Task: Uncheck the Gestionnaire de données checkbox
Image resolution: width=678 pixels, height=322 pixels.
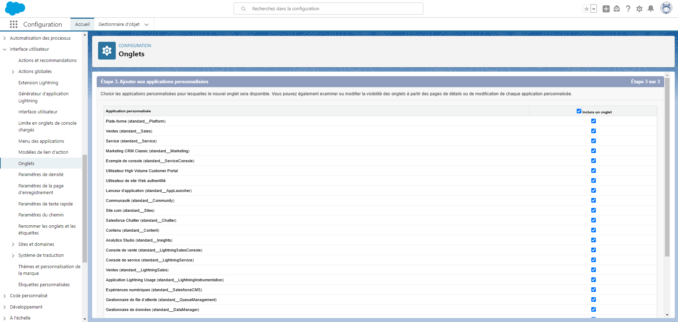Action: click(593, 310)
